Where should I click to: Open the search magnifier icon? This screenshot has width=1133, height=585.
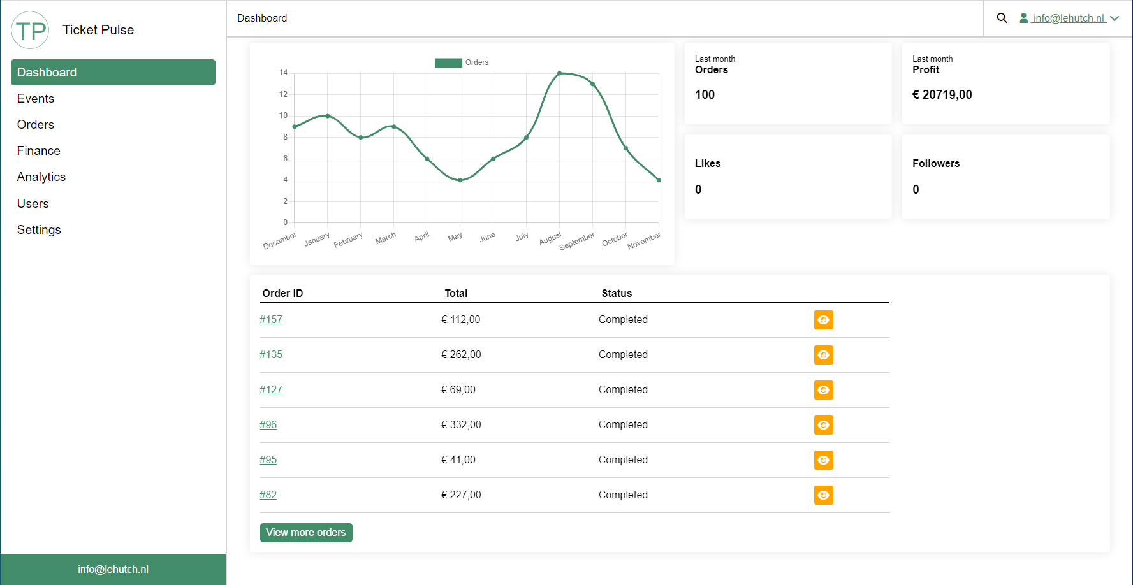1002,18
